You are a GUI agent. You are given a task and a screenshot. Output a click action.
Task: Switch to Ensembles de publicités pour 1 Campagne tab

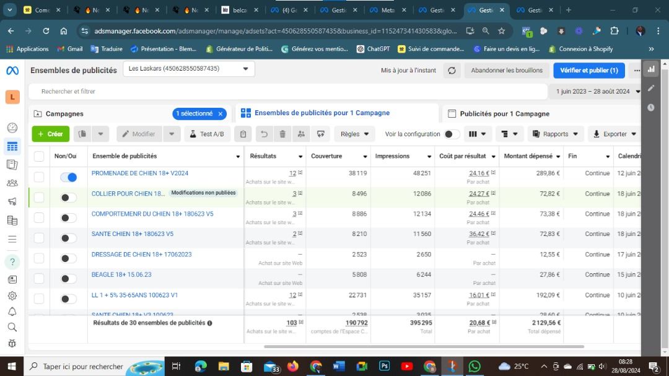(321, 113)
